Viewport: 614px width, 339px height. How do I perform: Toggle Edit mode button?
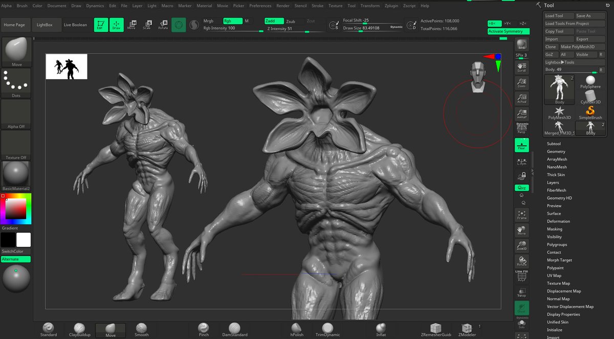pyautogui.click(x=100, y=25)
